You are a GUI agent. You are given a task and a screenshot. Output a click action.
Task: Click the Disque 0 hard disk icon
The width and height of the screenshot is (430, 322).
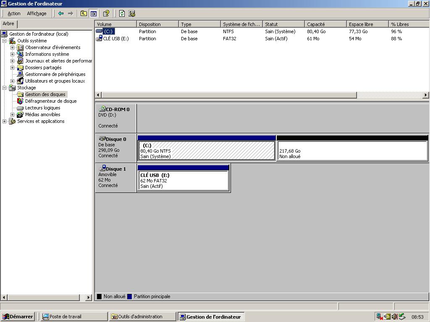102,138
